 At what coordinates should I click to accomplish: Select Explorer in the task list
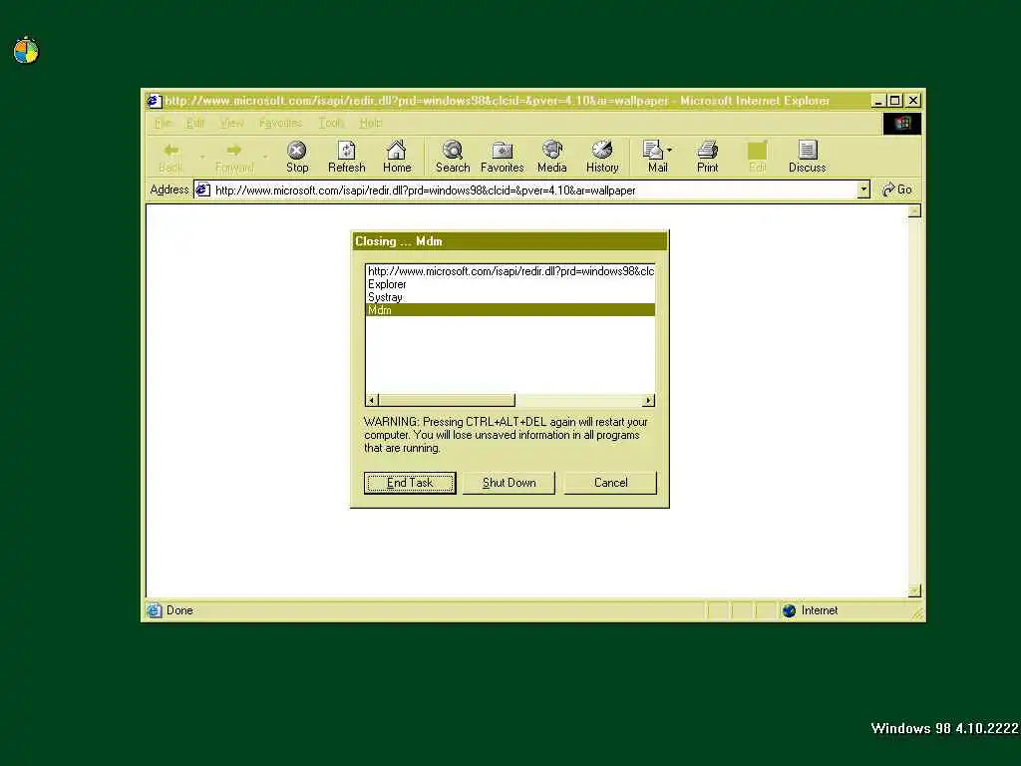click(510, 284)
